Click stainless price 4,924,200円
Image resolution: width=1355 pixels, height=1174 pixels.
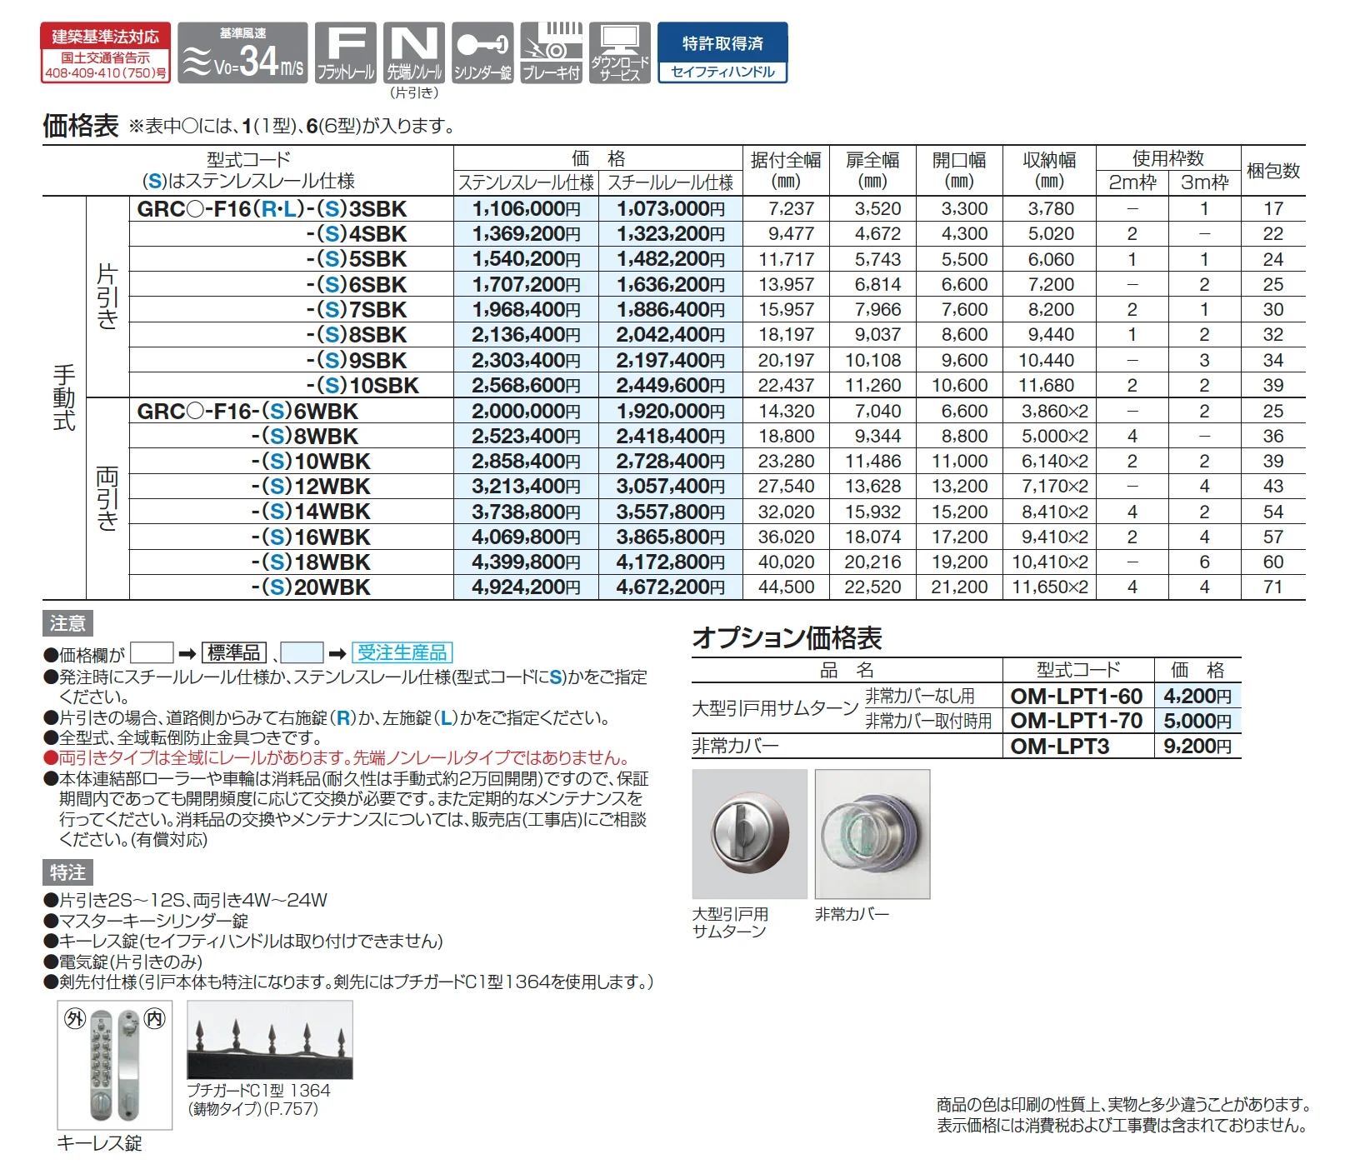click(x=526, y=587)
